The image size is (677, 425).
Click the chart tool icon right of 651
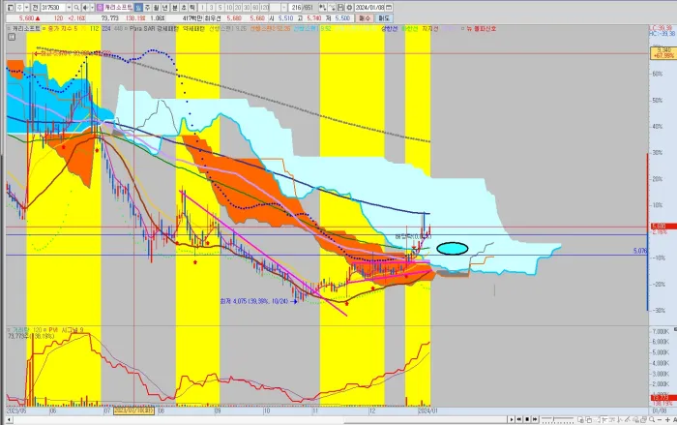click(322, 8)
